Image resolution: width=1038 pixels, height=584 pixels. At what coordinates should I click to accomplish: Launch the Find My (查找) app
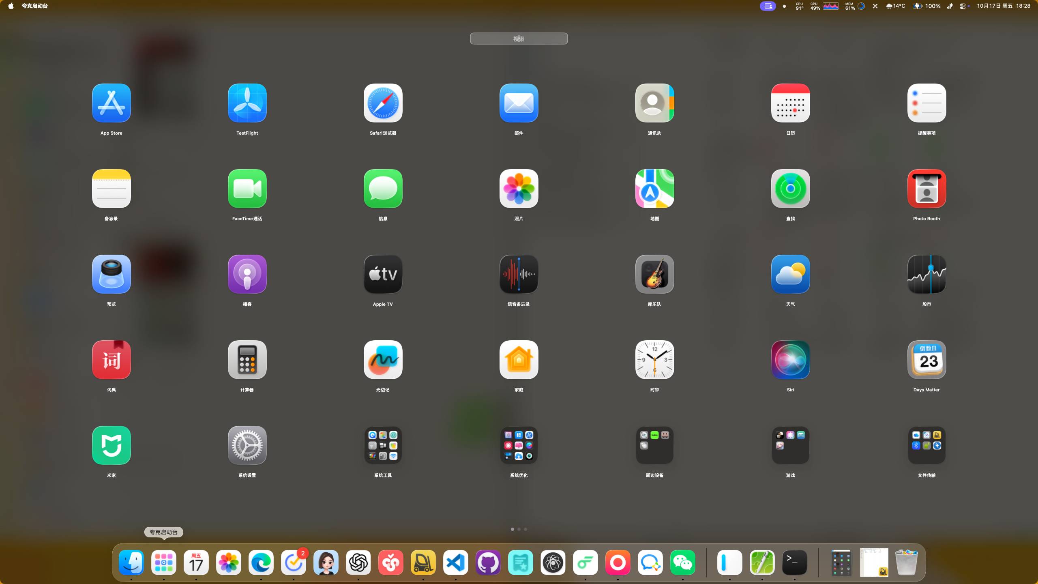(x=790, y=189)
